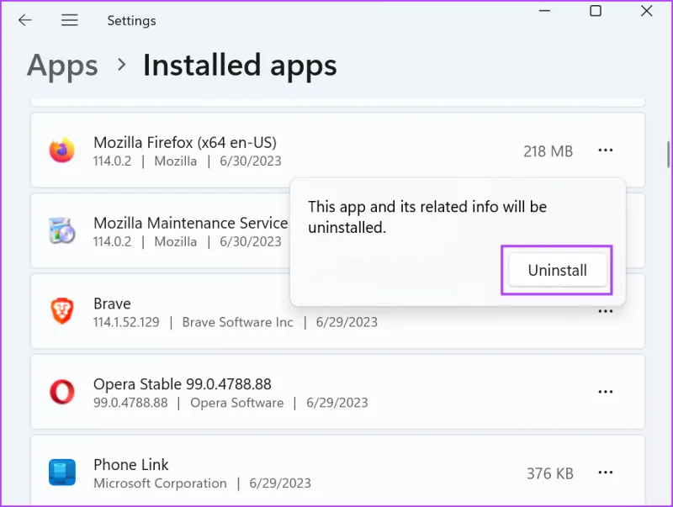Screen dimensions: 673x507
Task: Click the Phone Link app icon
Action: 62,473
